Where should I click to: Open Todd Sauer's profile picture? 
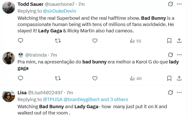8,7
